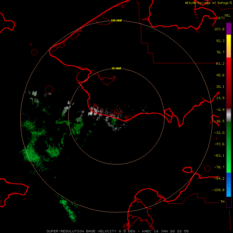Image resolution: width=233 pixels, height=233 pixels.
Task: Select the -94.2 velocity scale value
Action: pyautogui.click(x=219, y=178)
